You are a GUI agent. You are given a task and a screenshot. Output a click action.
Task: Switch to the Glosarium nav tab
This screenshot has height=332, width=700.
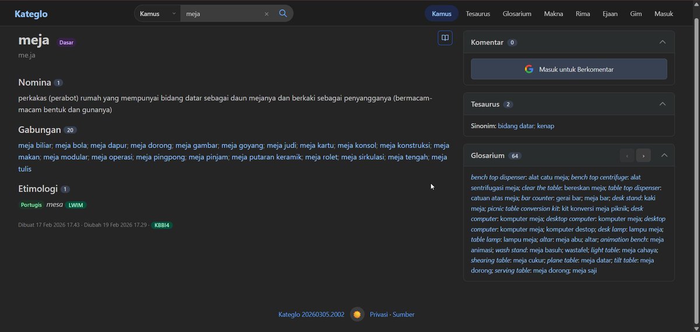point(517,13)
